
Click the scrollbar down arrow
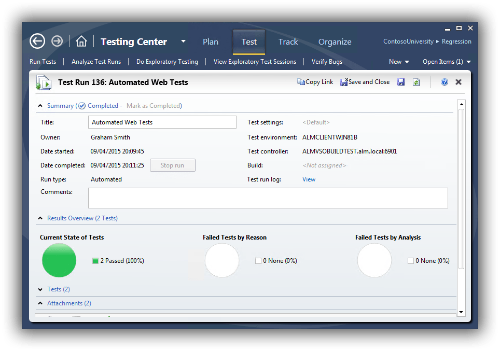461,312
